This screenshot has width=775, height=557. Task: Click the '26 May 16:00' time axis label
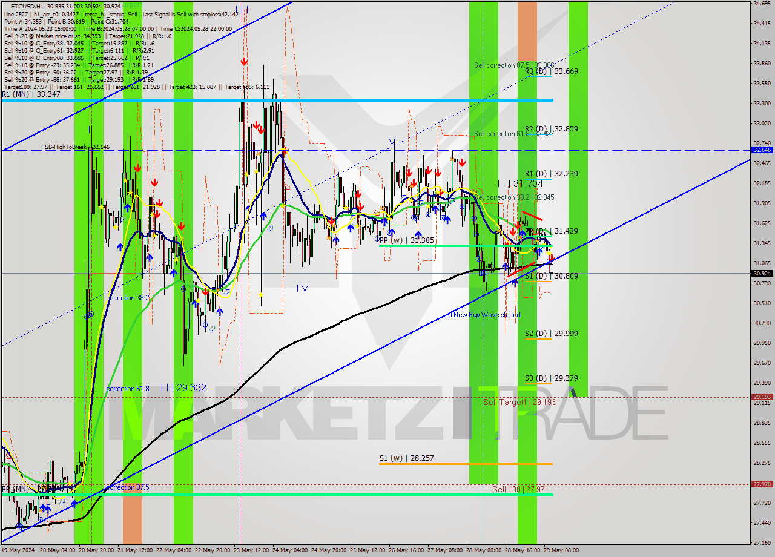pyautogui.click(x=407, y=550)
